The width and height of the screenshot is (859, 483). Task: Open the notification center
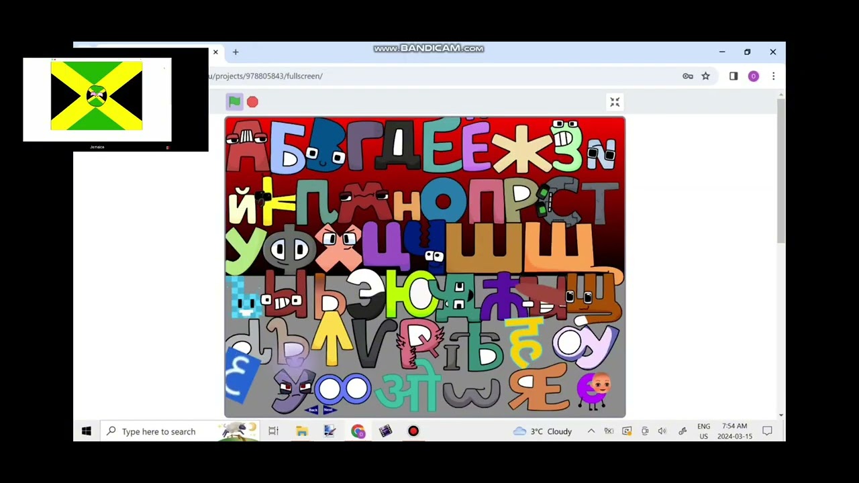767,431
